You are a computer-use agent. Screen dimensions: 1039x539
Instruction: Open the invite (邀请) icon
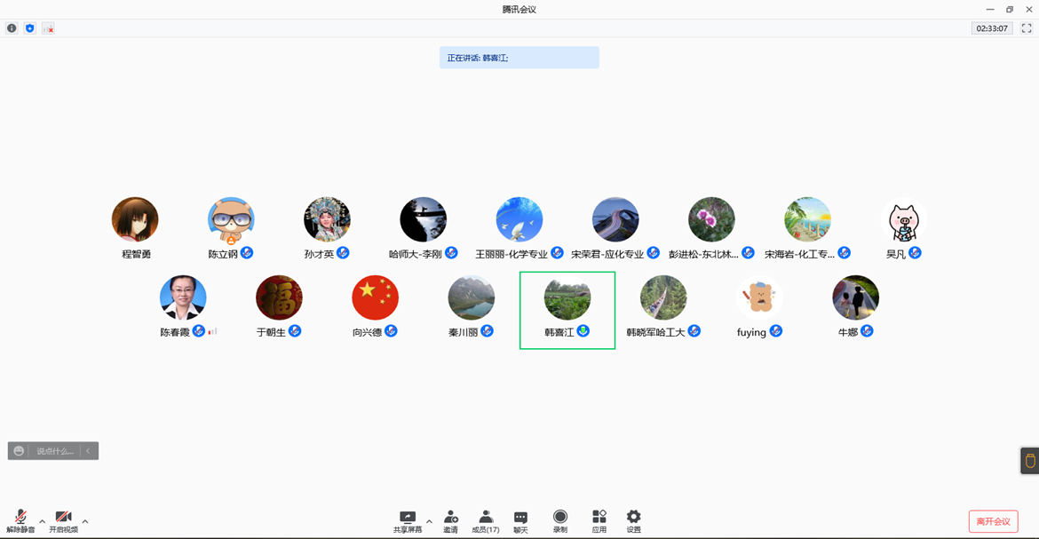point(450,521)
